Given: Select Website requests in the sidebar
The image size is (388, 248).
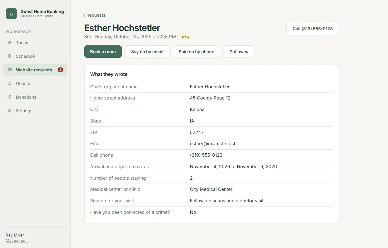Looking at the screenshot, I should [35, 70].
